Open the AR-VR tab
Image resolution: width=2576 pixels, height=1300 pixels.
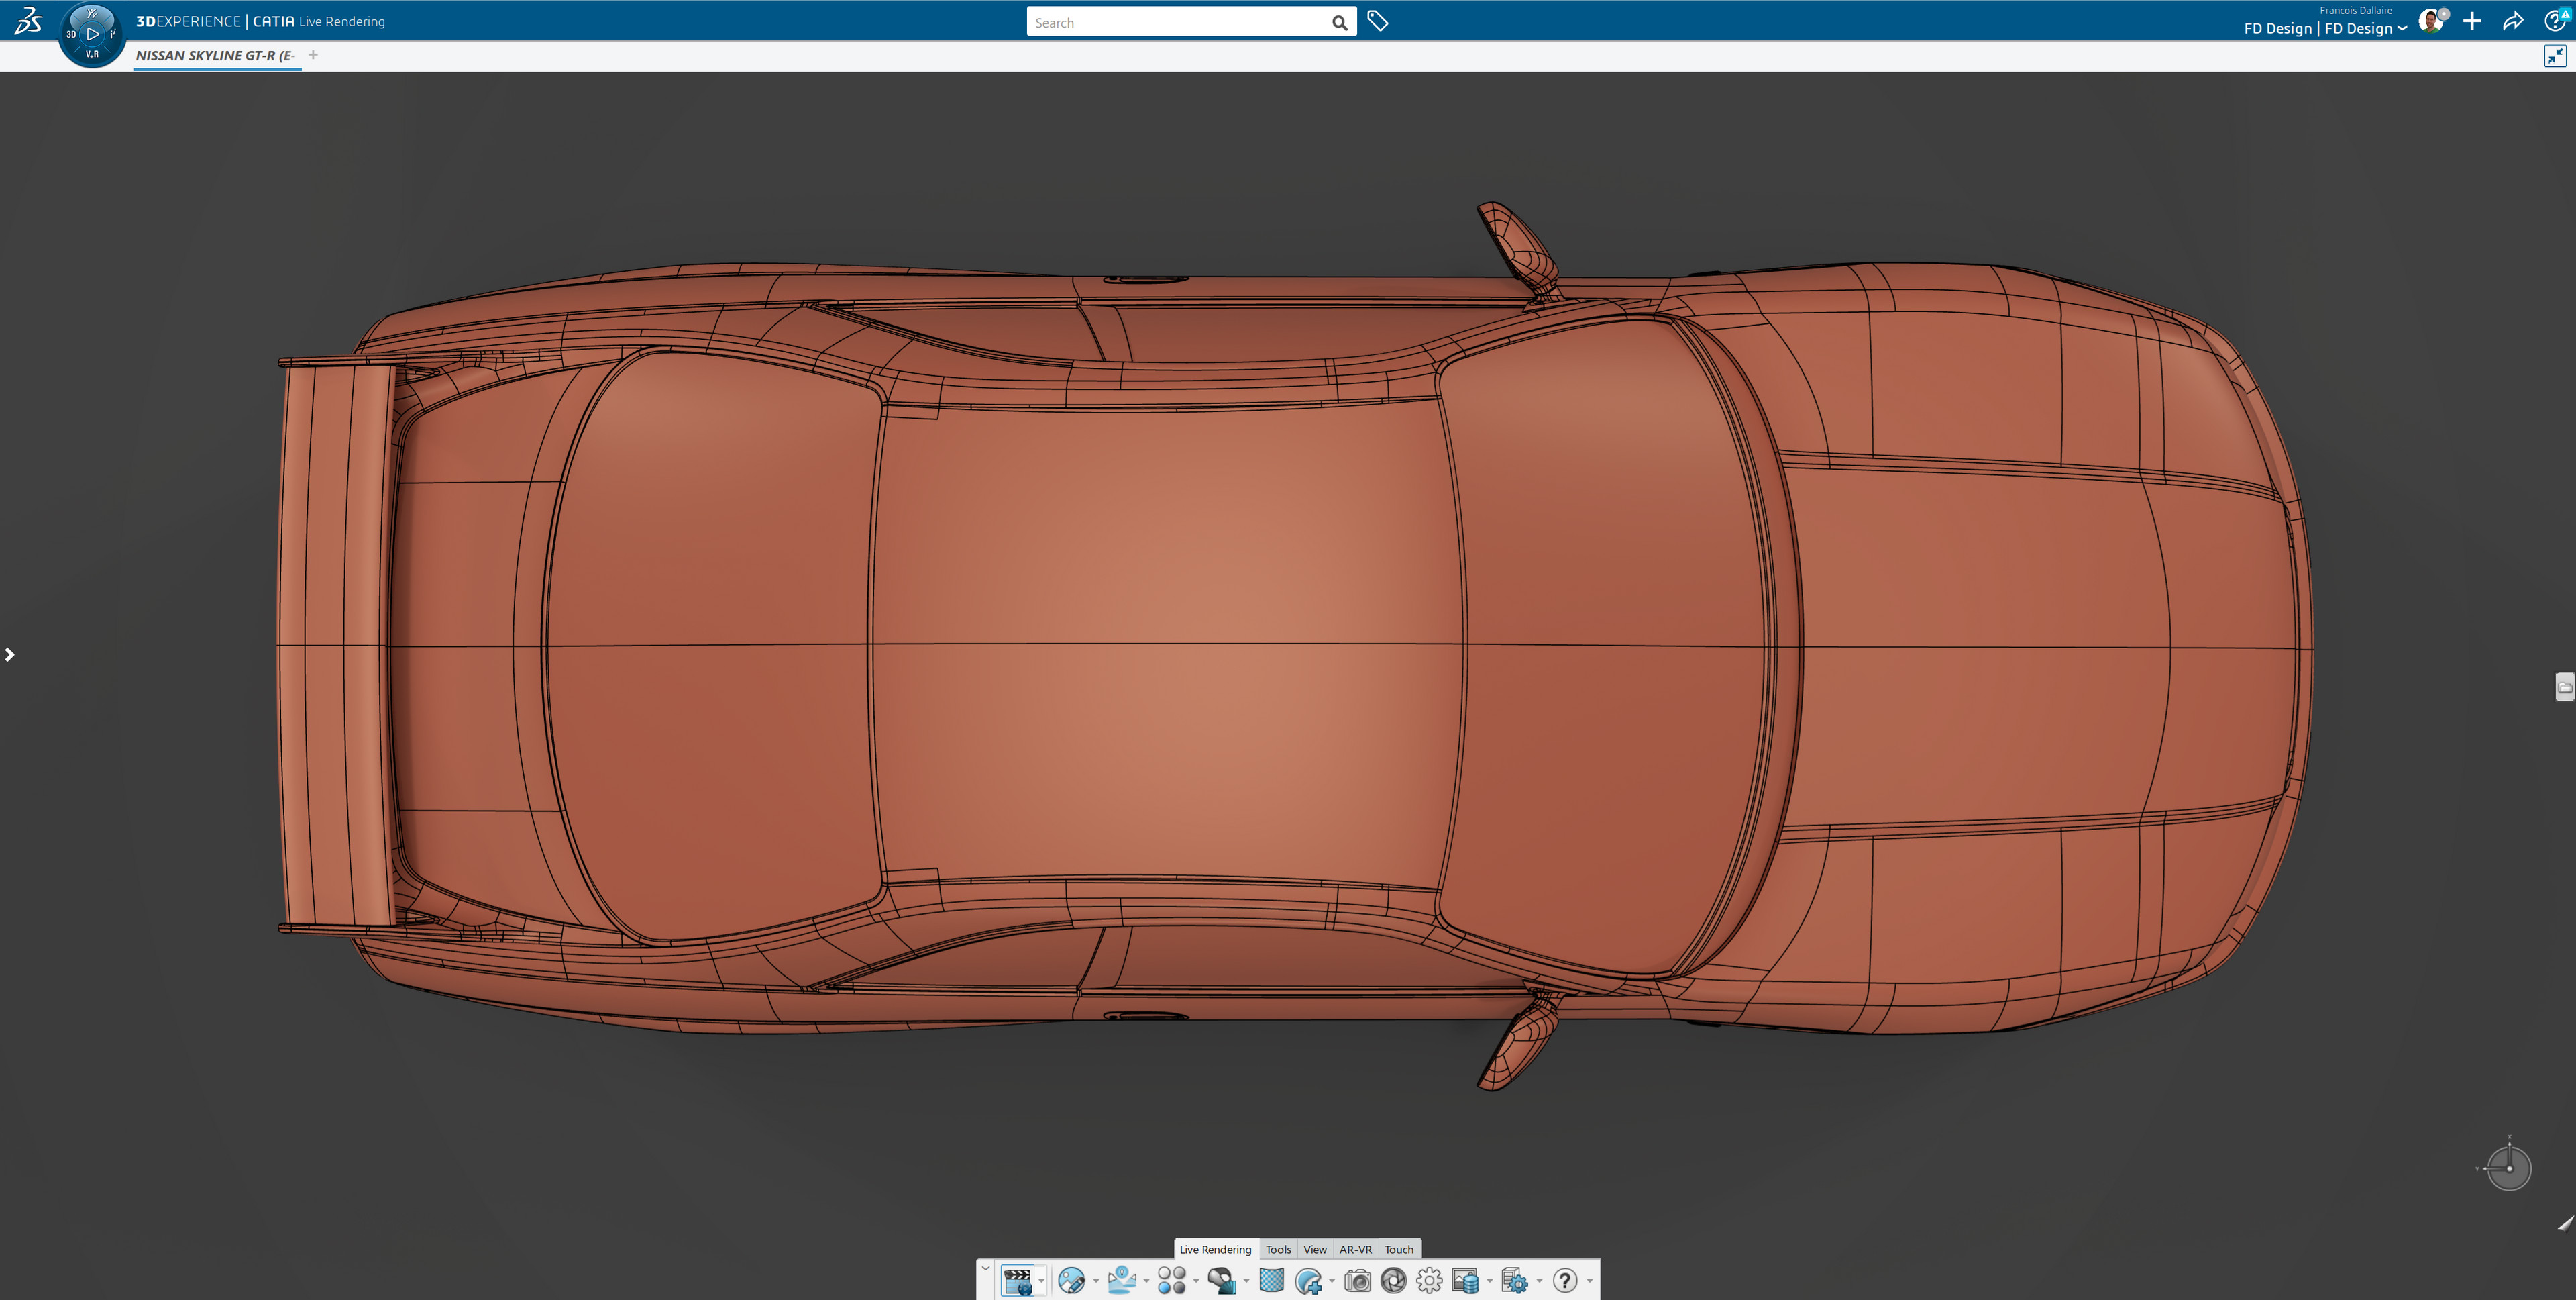(x=1356, y=1249)
